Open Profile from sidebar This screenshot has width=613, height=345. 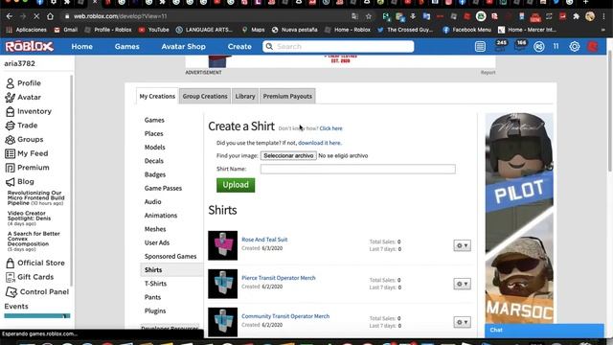23,83
